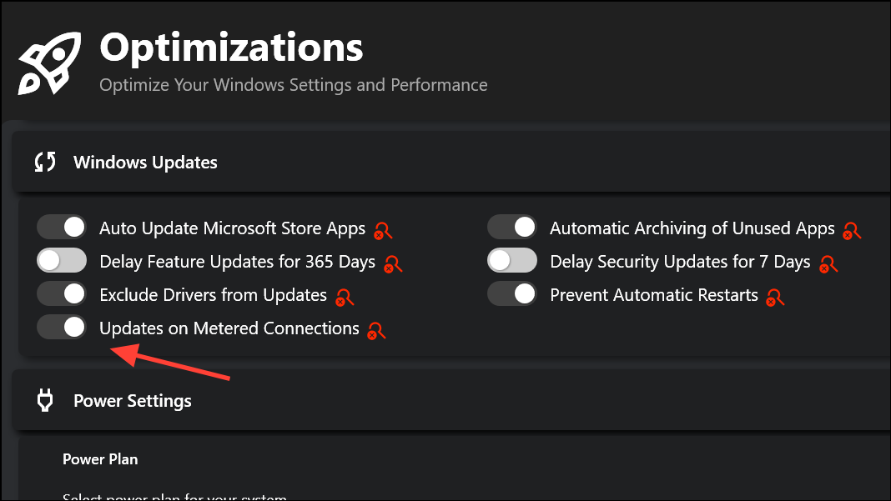Click red magnifier icon next to Delay Security Updates
Screen dimensions: 891x501
(828, 264)
